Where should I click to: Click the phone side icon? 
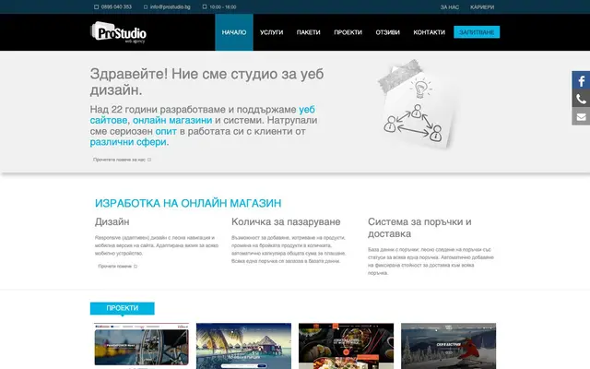(581, 99)
